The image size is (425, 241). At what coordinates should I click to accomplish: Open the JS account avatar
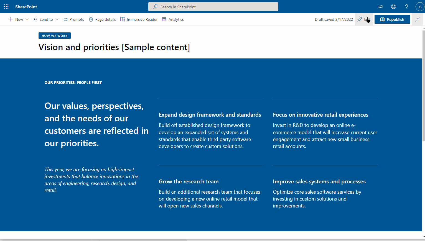[x=419, y=6]
